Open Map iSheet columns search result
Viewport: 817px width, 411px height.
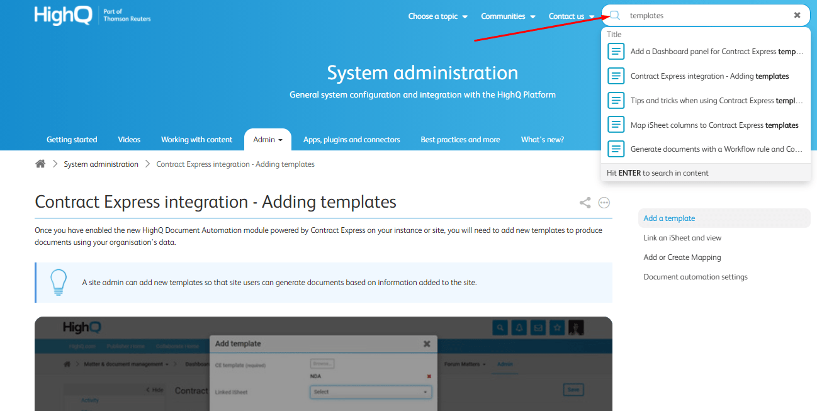tap(706, 125)
